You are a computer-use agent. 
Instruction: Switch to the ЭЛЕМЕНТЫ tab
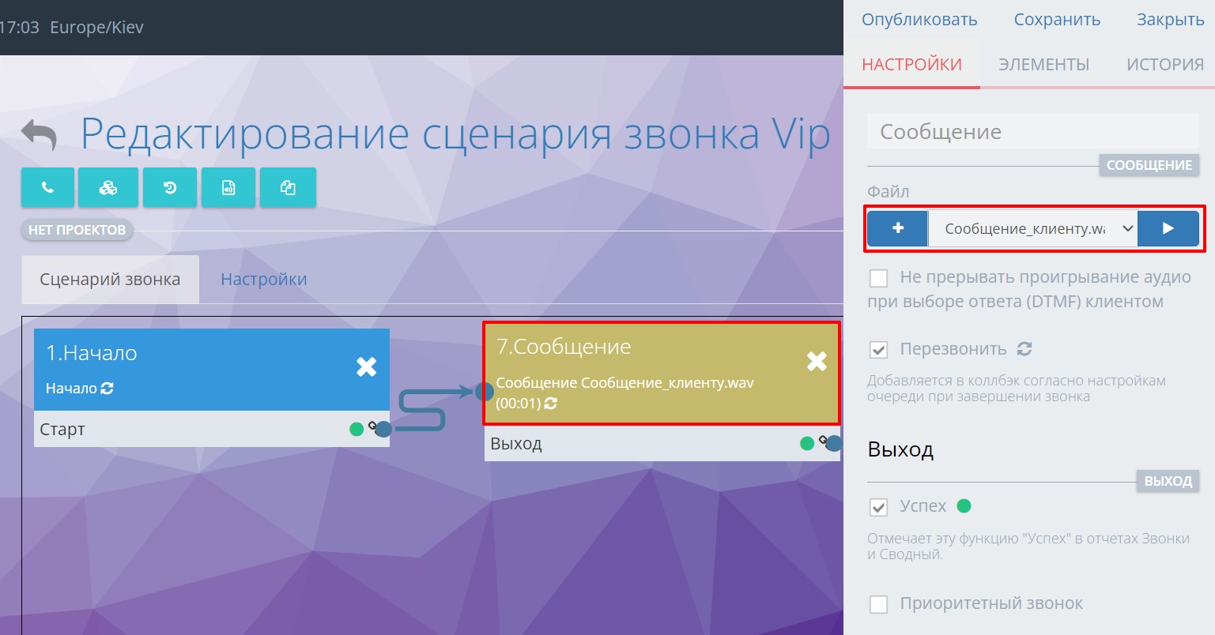1043,65
